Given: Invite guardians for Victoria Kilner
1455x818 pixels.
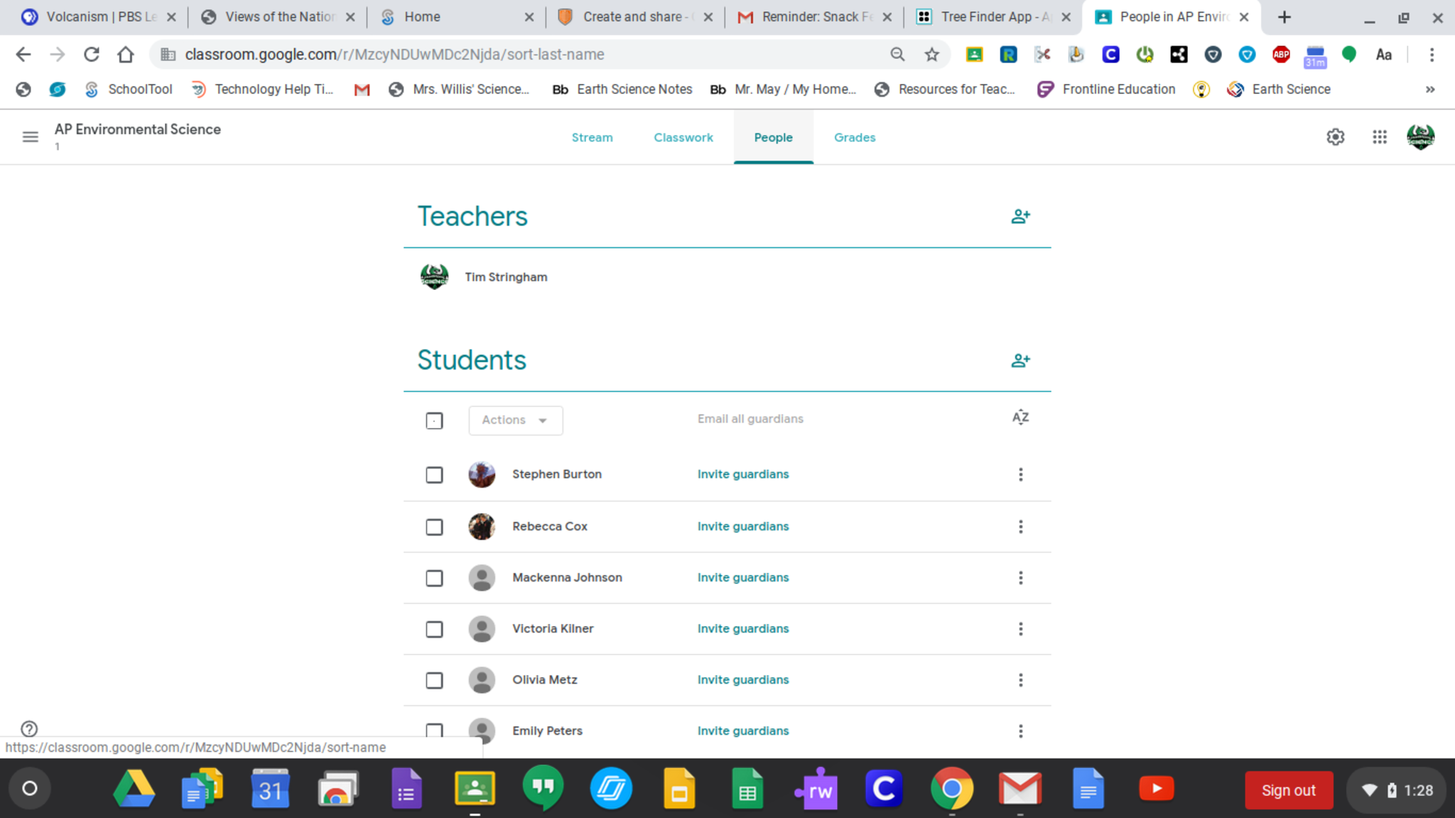Looking at the screenshot, I should pos(742,629).
